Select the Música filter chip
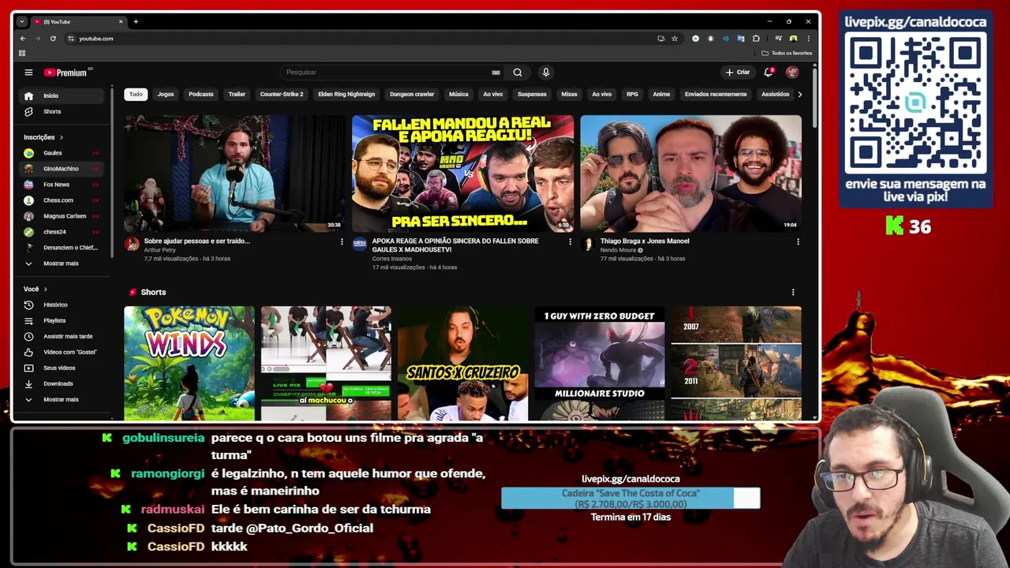 tap(458, 94)
